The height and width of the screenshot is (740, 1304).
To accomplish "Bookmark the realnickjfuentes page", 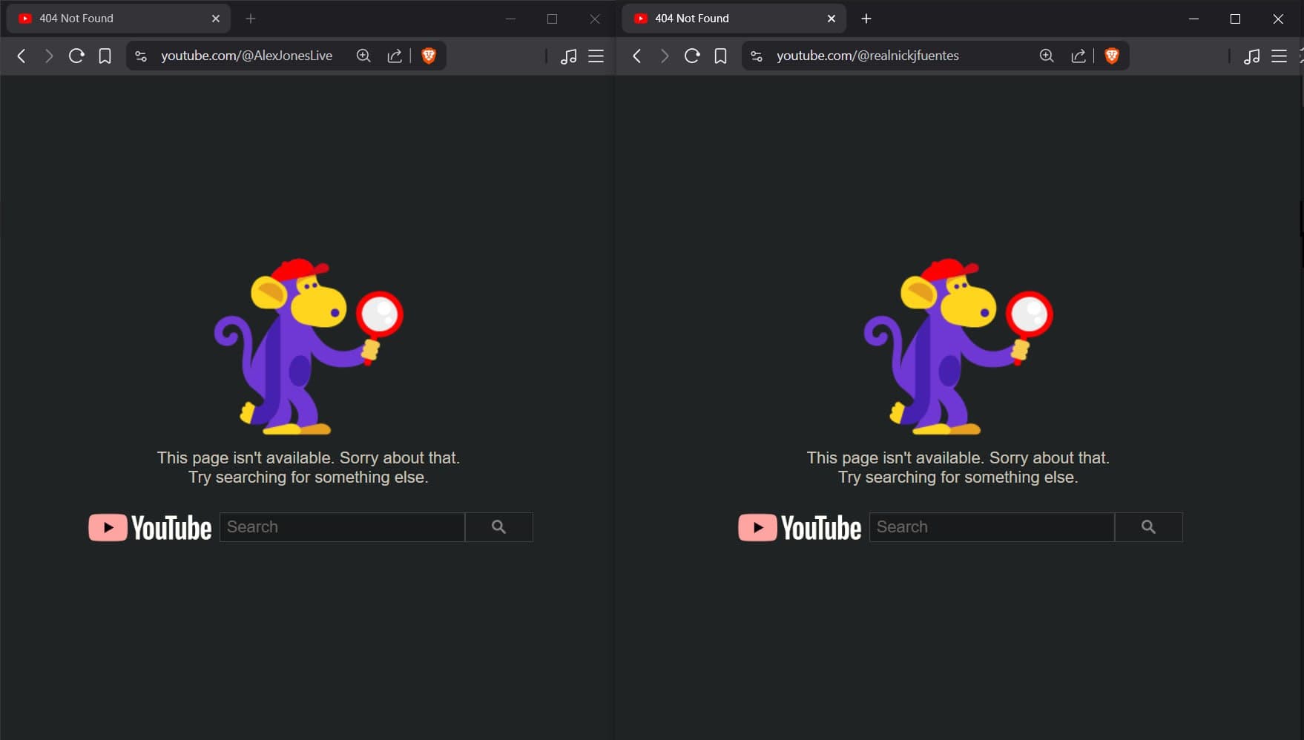I will point(720,55).
